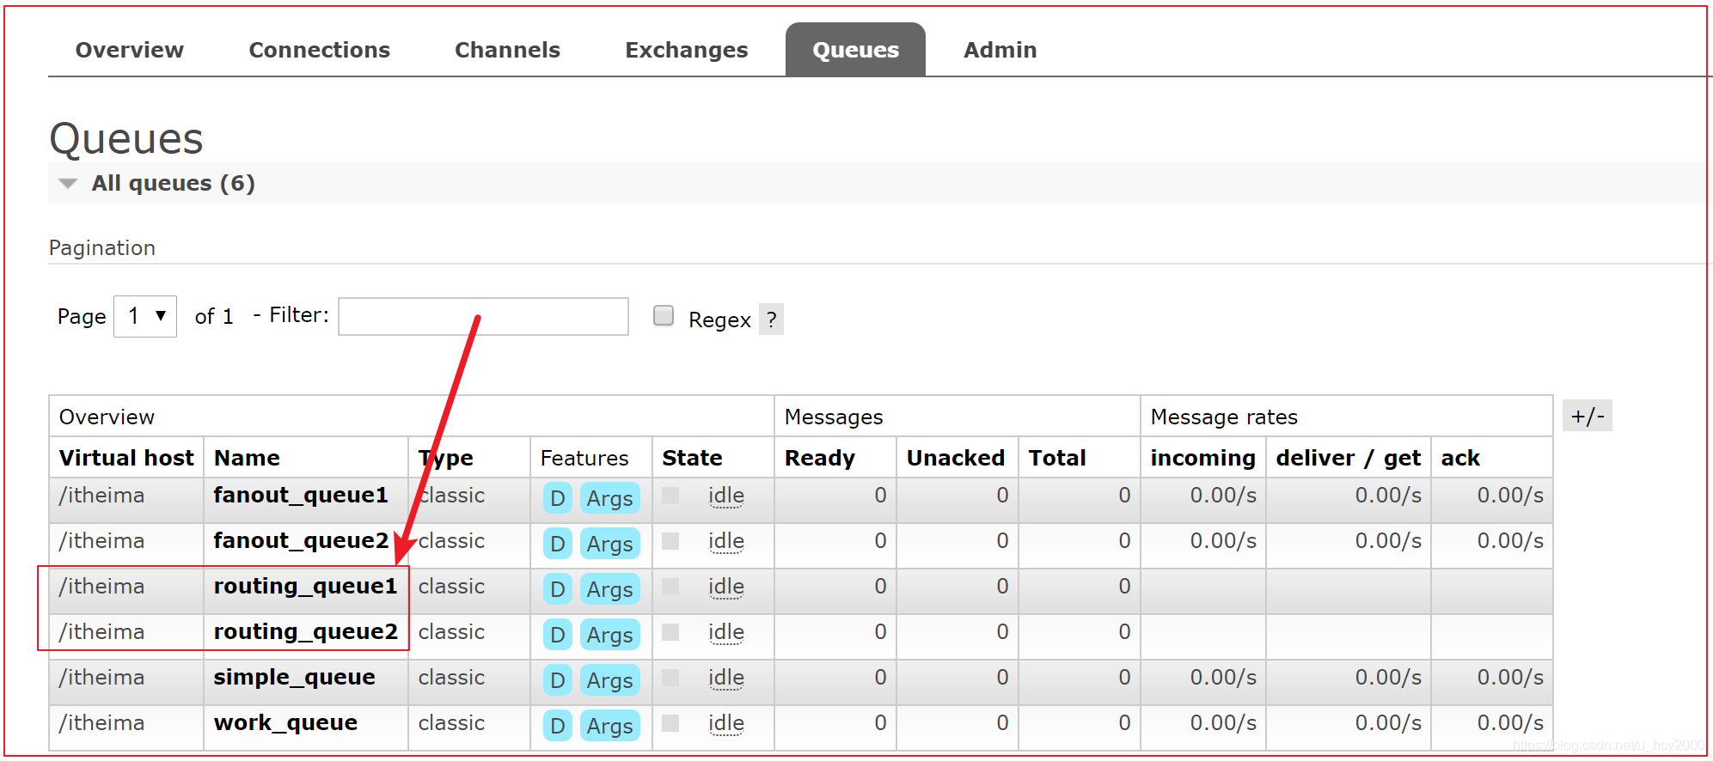Open the Exchanges tab
The image size is (1713, 761).
(x=687, y=50)
